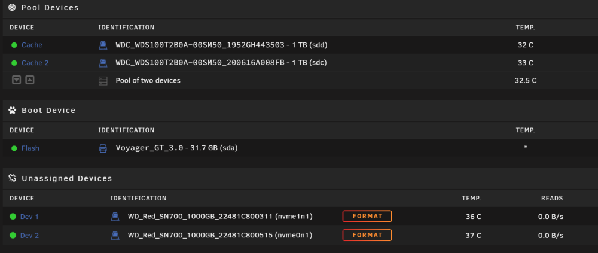This screenshot has width=598, height=253.
Task: Open the Dev 1 unassigned device link
Action: tap(29, 217)
